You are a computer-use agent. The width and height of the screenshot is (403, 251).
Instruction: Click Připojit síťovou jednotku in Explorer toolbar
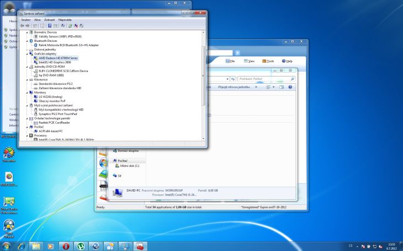point(234,87)
